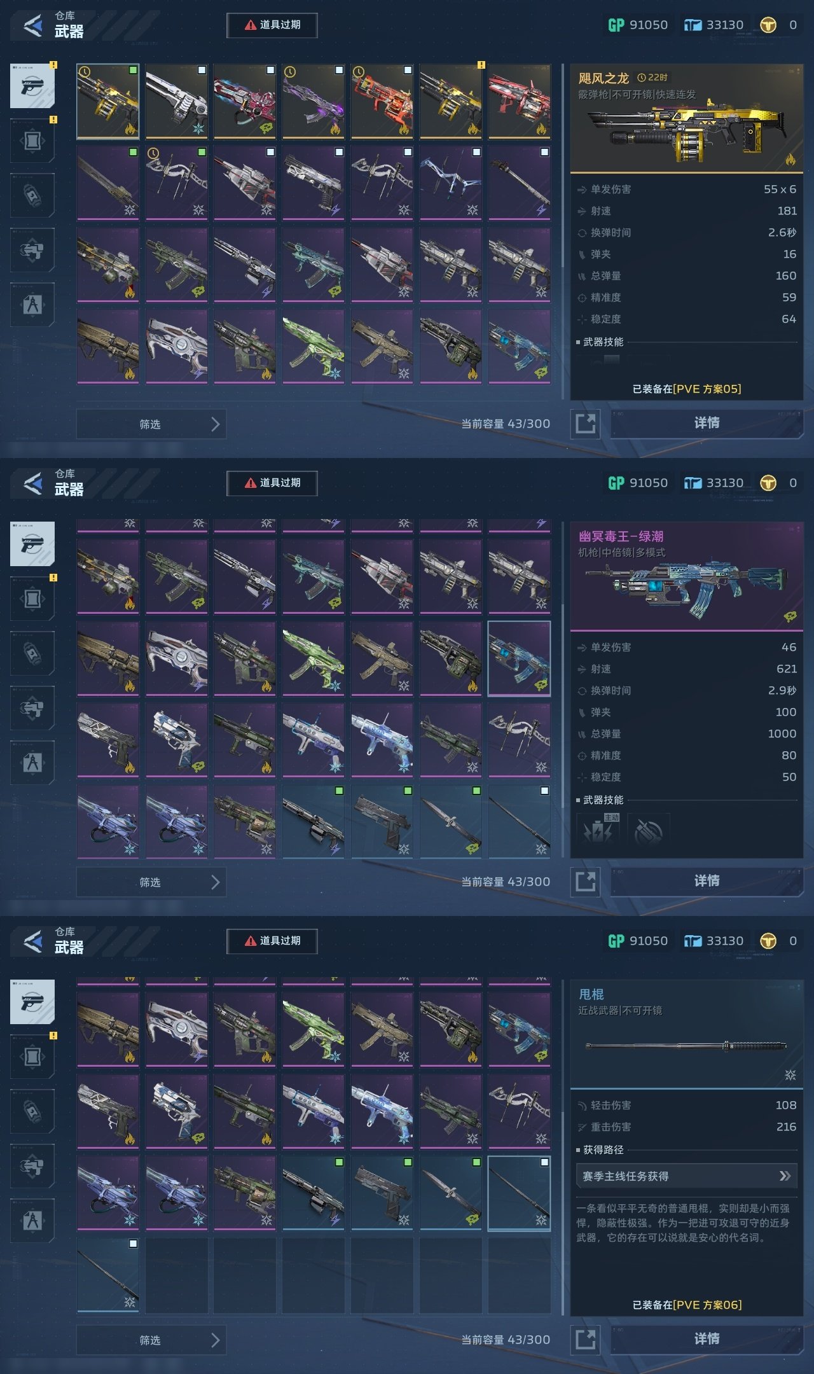The image size is (814, 1374).
Task: Click inventory scrollbar beside 幽冥毒王-绿潮 panel
Action: pos(562,690)
